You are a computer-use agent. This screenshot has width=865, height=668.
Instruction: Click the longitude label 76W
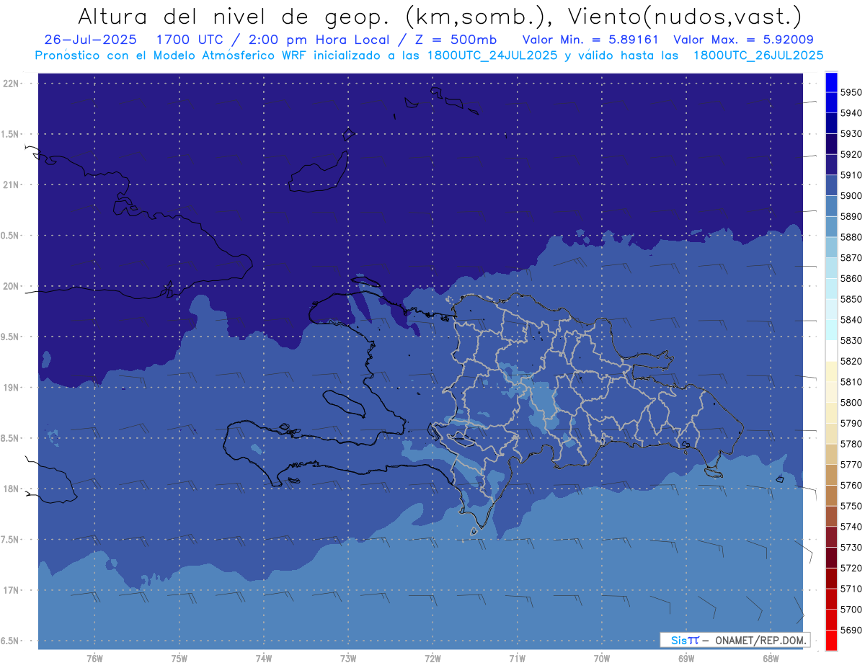tap(94, 659)
